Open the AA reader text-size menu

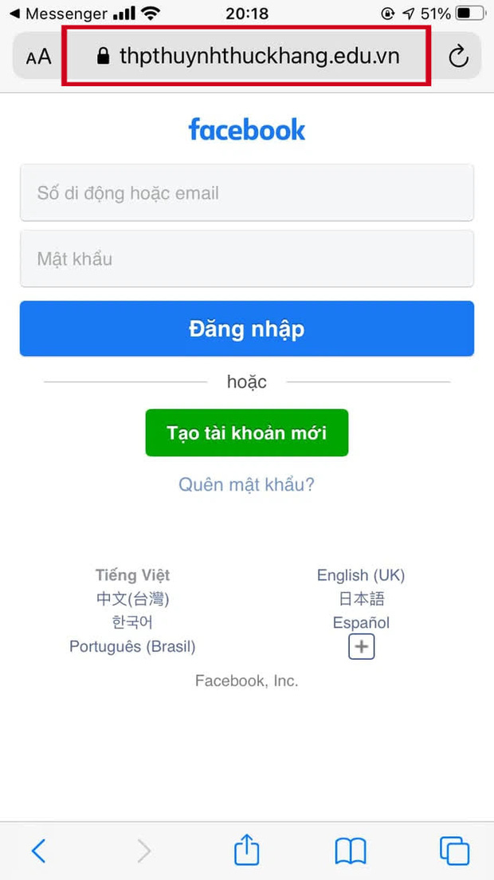point(38,56)
